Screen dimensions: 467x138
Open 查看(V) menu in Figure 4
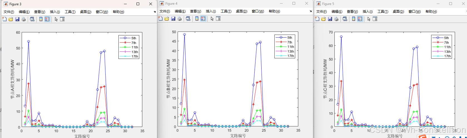coord(195,11)
